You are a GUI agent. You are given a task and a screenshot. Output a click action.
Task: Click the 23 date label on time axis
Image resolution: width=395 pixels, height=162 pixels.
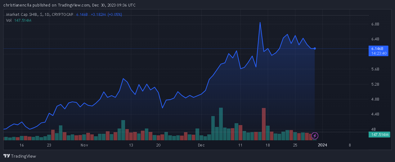point(49,145)
